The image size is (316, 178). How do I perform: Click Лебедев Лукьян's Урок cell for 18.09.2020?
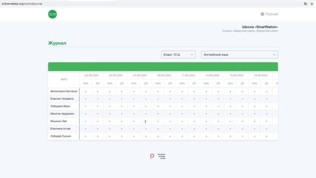point(255,136)
